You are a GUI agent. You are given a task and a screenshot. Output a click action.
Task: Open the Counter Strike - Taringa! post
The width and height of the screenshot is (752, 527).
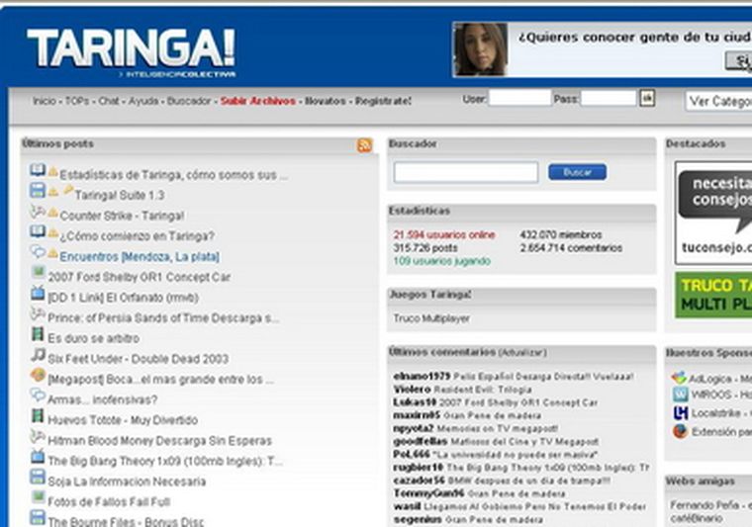(122, 216)
